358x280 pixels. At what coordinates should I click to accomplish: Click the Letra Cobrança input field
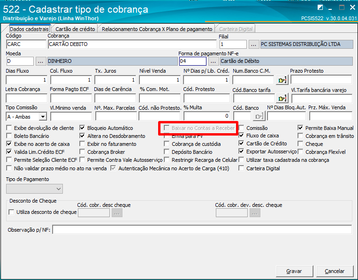point(26,98)
